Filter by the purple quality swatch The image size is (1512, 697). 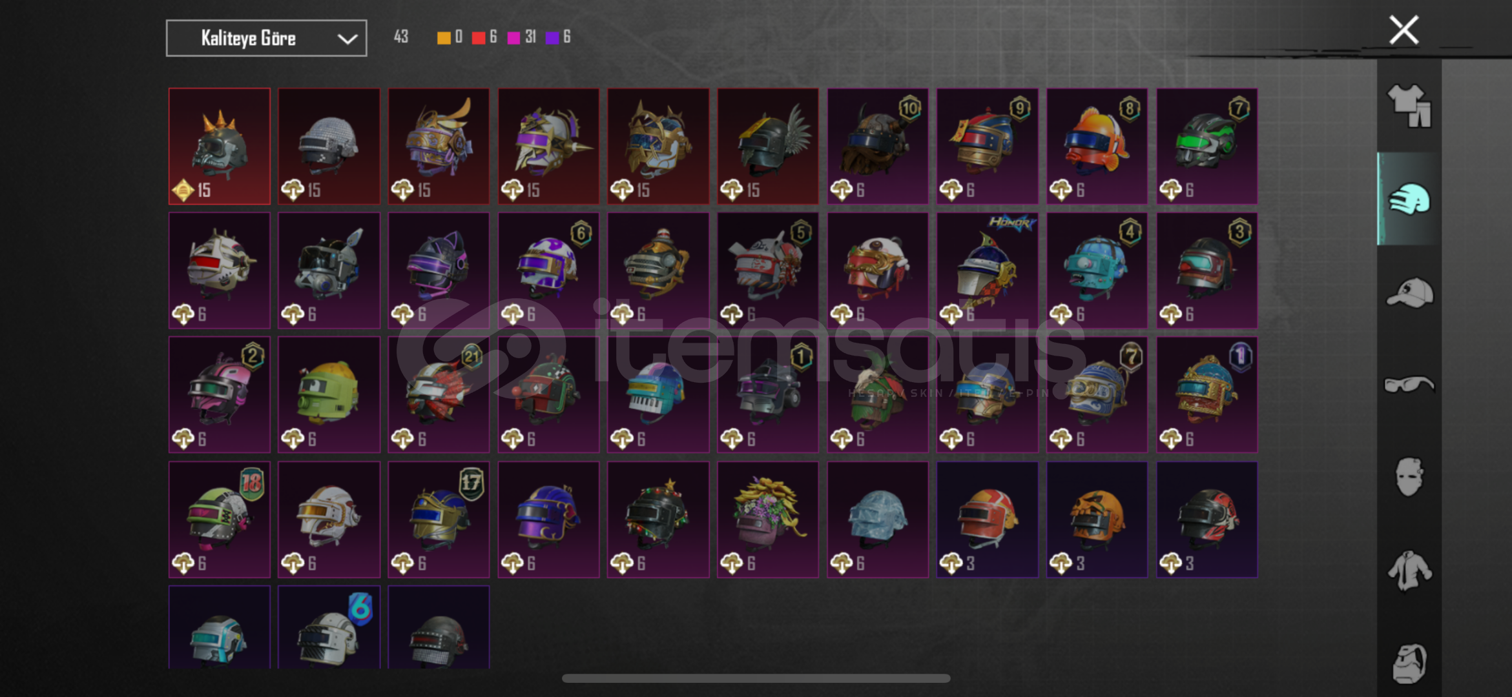click(x=552, y=38)
